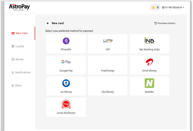
Task: Click the Purchase history clock icon
Action: (156, 23)
